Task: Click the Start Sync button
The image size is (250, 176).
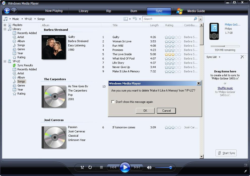Action: click(226, 153)
